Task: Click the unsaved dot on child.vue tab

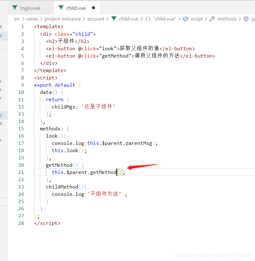Action: point(93,8)
